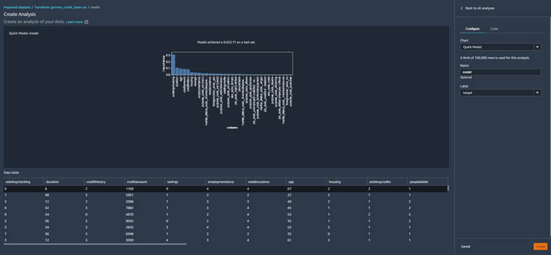Select the Quick Model chart combo box
The image size is (551, 255).
[x=501, y=47]
